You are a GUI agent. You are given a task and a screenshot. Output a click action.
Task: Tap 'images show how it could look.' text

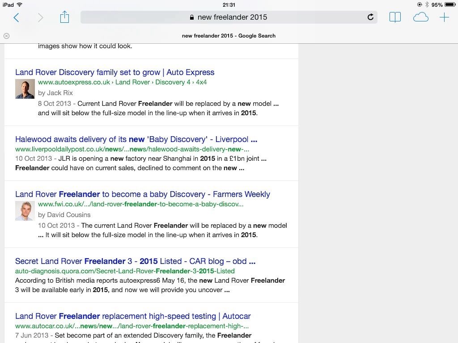[85, 46]
